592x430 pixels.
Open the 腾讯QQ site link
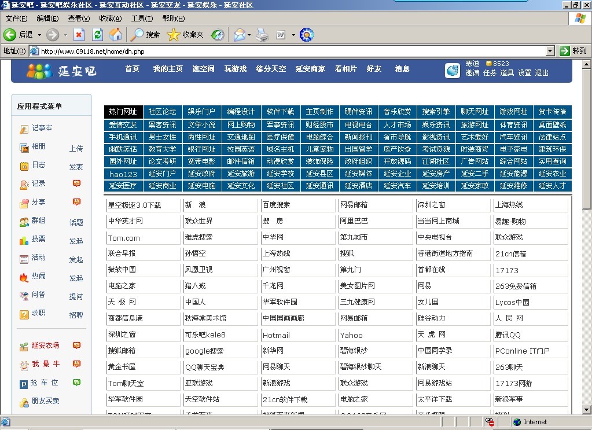(x=508, y=335)
